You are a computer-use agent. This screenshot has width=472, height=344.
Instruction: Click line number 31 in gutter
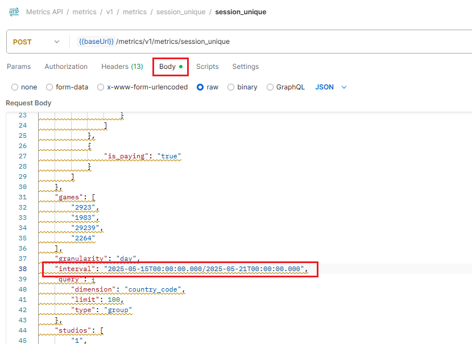tap(23, 197)
